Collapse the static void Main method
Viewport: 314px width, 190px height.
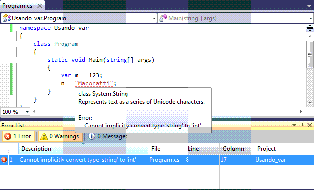16,60
